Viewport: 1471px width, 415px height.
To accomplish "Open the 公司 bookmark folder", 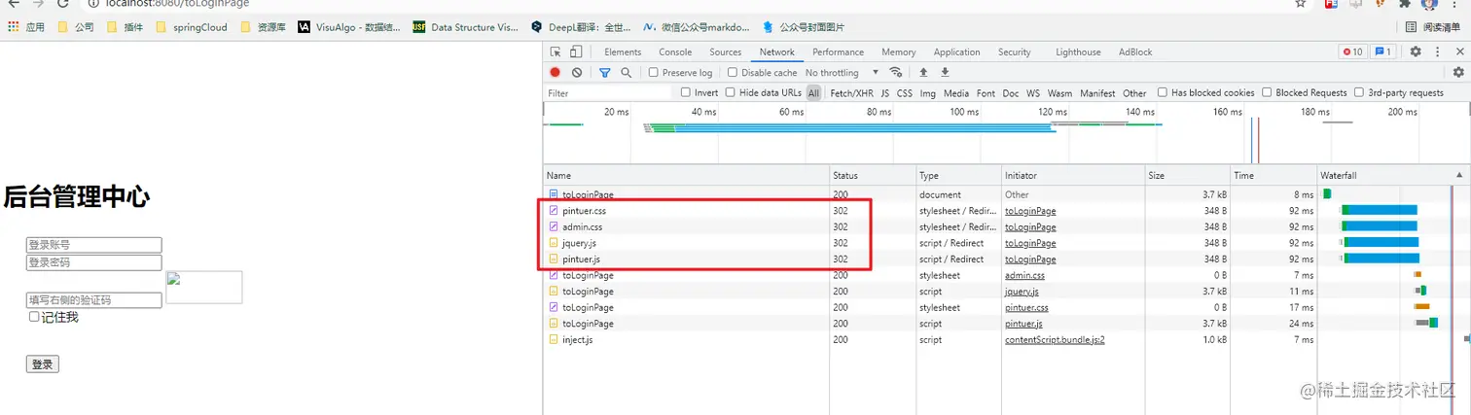I will pyautogui.click(x=76, y=27).
